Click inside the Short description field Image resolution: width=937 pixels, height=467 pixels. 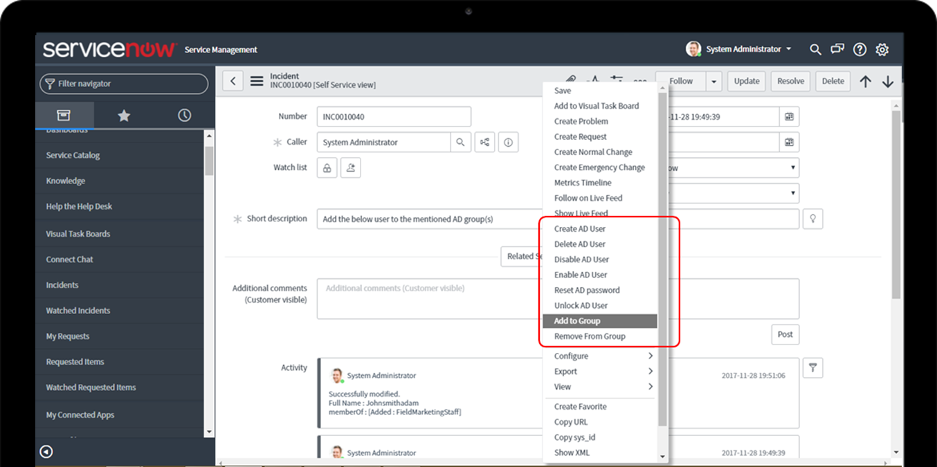tap(415, 219)
